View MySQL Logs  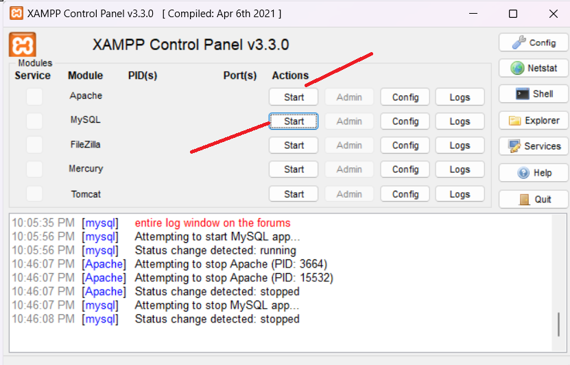coord(460,121)
